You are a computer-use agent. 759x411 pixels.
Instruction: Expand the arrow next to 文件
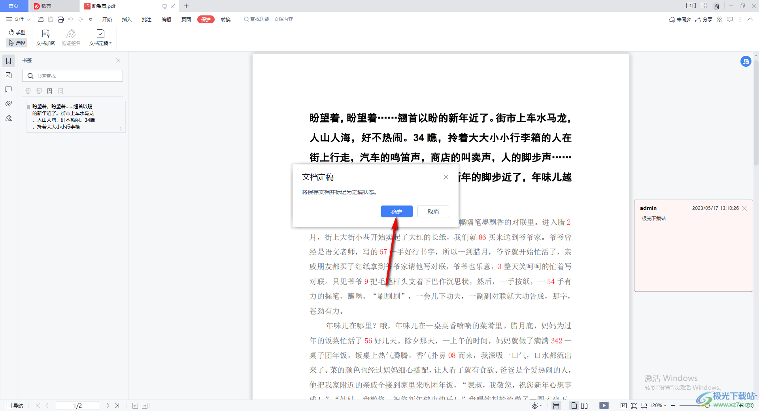(x=28, y=19)
